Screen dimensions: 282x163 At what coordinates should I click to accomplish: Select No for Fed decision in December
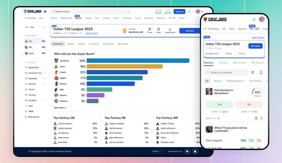pyautogui.click(x=249, y=104)
